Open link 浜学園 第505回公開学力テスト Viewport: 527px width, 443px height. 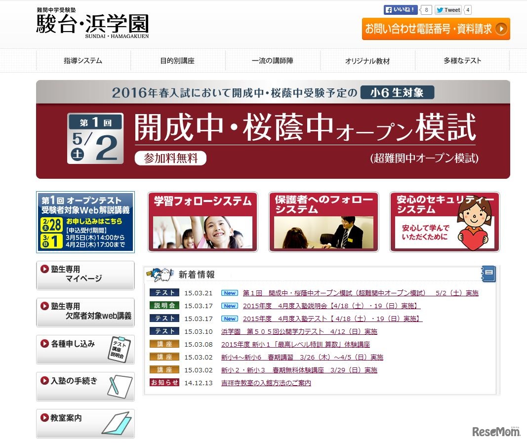(x=299, y=331)
